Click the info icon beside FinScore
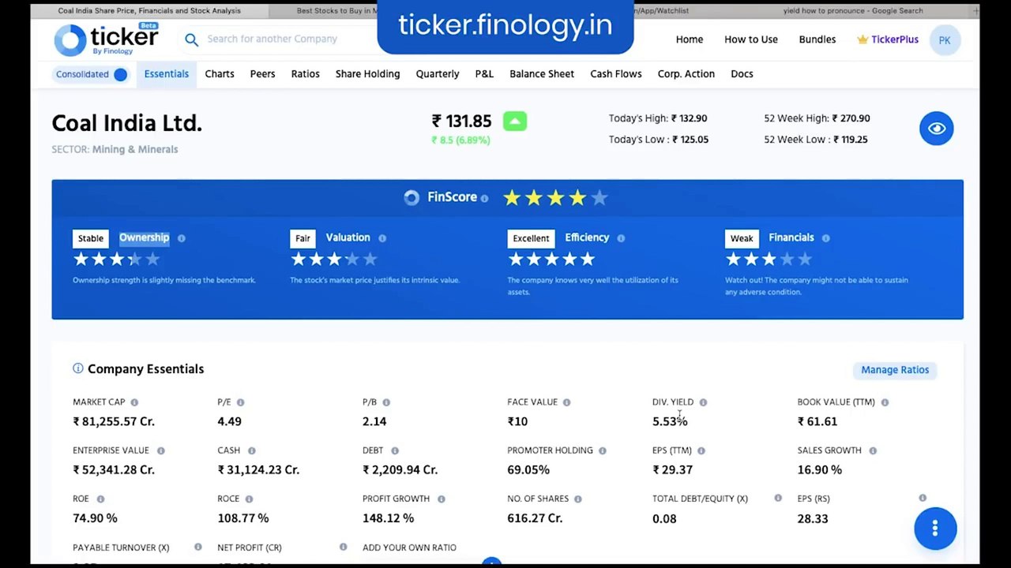 484,199
